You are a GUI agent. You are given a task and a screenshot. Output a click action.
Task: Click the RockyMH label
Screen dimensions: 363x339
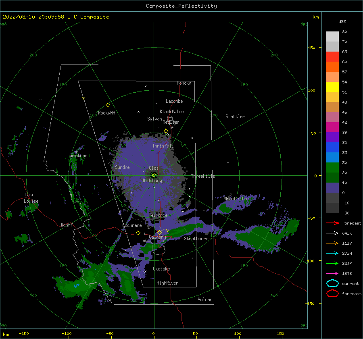click(x=106, y=113)
